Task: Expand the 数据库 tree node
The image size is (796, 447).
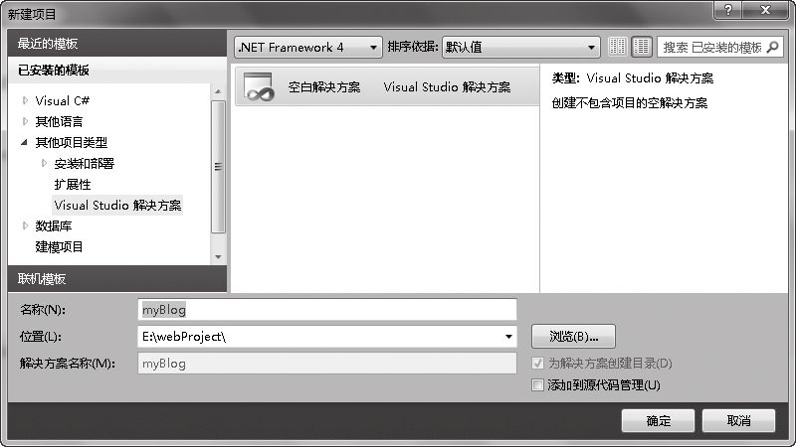Action: pos(25,225)
